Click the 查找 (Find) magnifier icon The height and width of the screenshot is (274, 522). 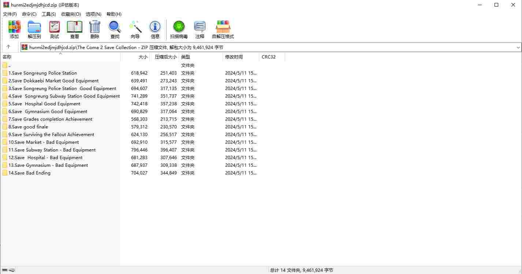[115, 30]
